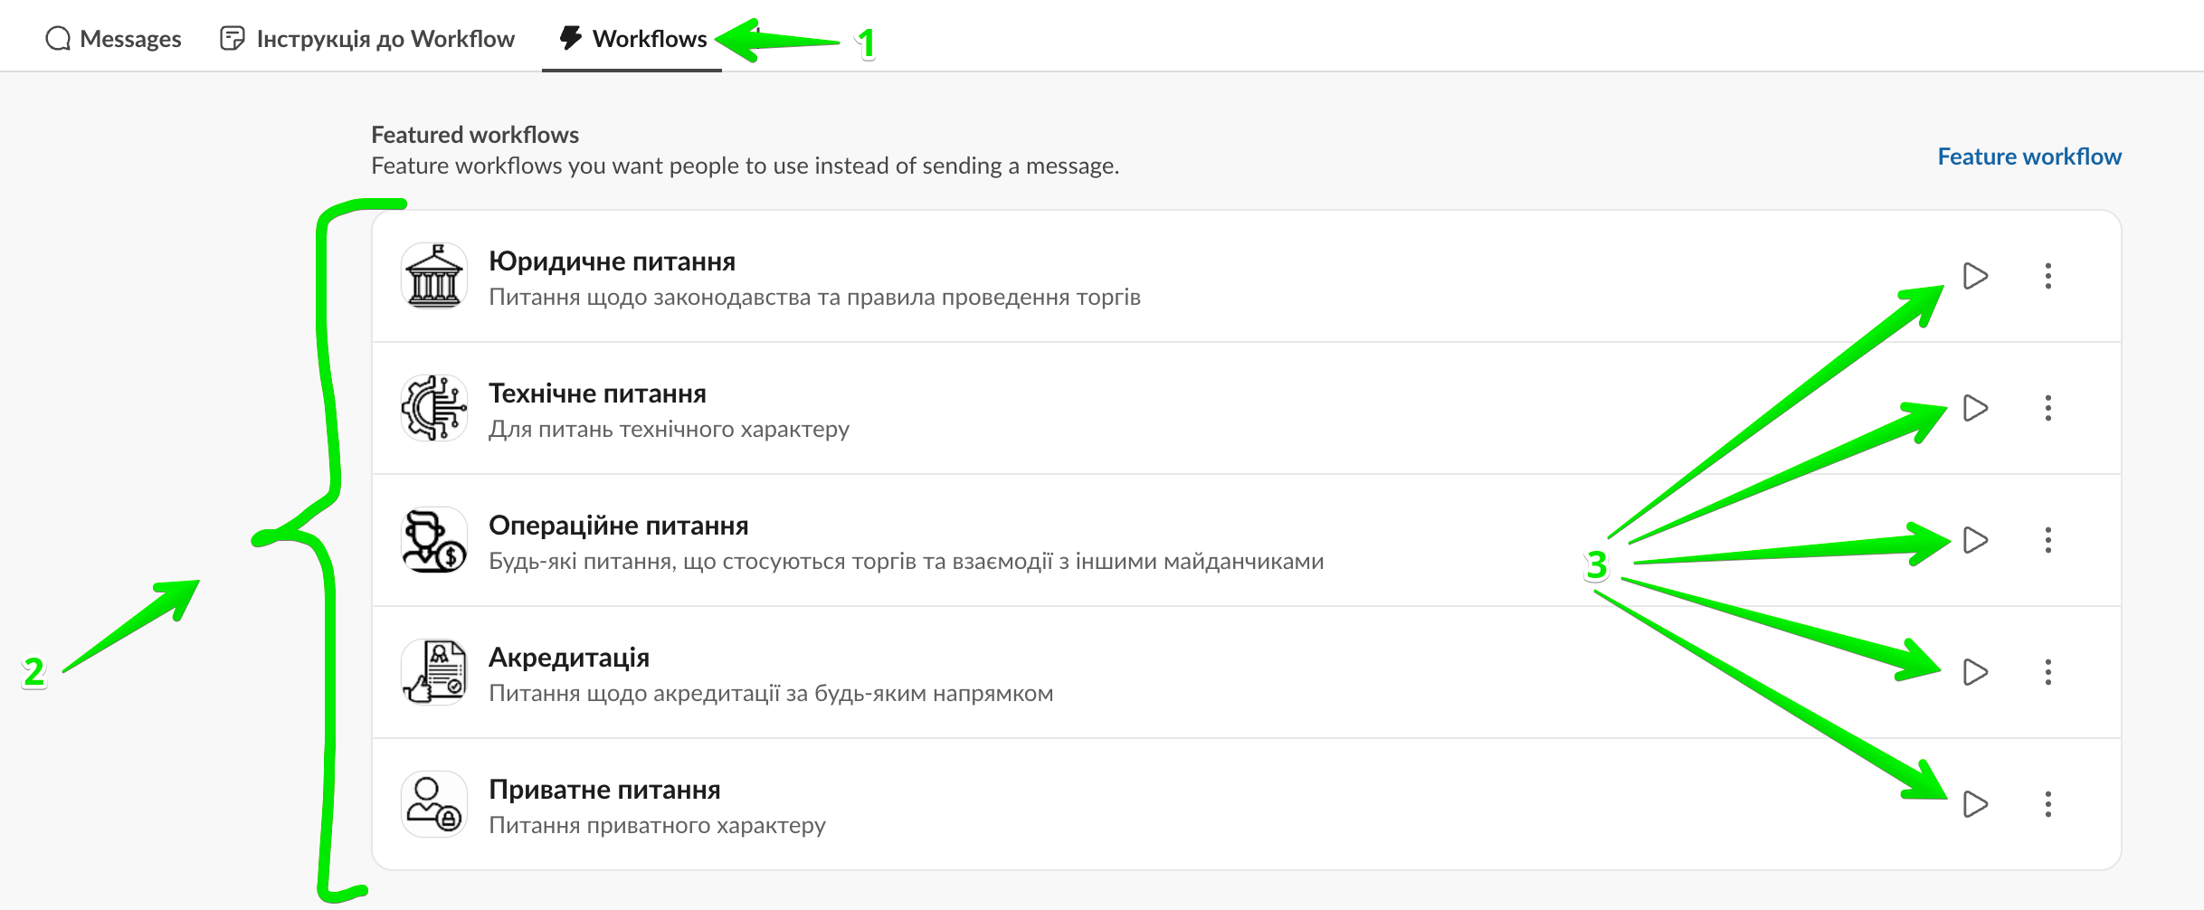Click the gear circuit icon for Технічне питання
The height and width of the screenshot is (910, 2204).
(434, 408)
